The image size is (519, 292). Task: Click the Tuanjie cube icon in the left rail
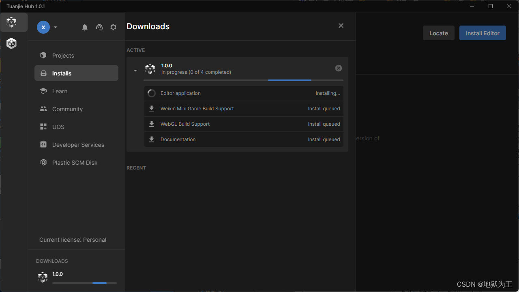12,22
